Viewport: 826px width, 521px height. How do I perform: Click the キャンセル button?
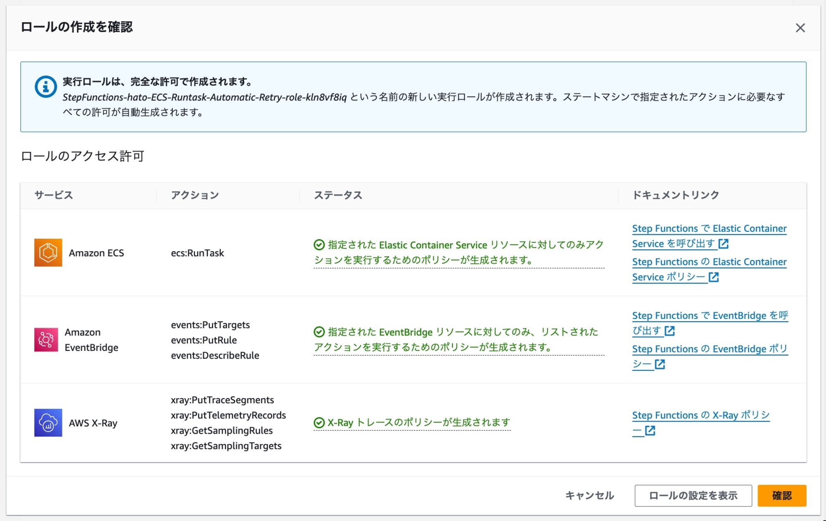pos(589,495)
